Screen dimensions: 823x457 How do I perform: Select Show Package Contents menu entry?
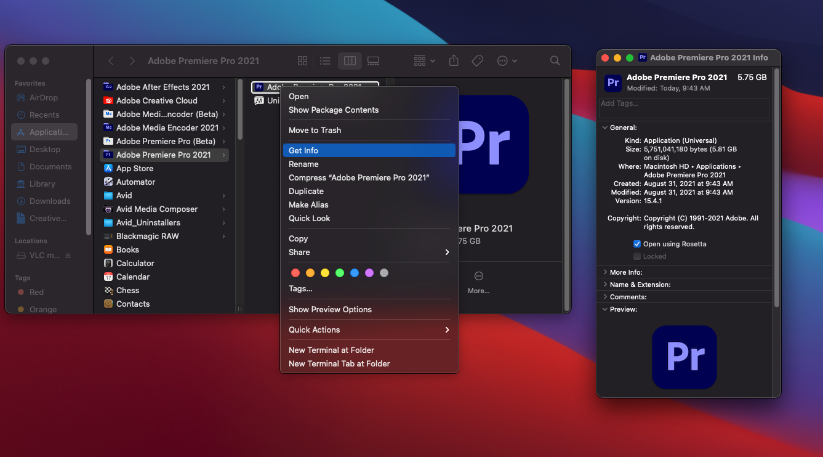[334, 110]
